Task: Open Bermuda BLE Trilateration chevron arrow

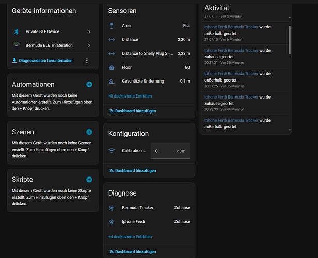Action: 89,45
